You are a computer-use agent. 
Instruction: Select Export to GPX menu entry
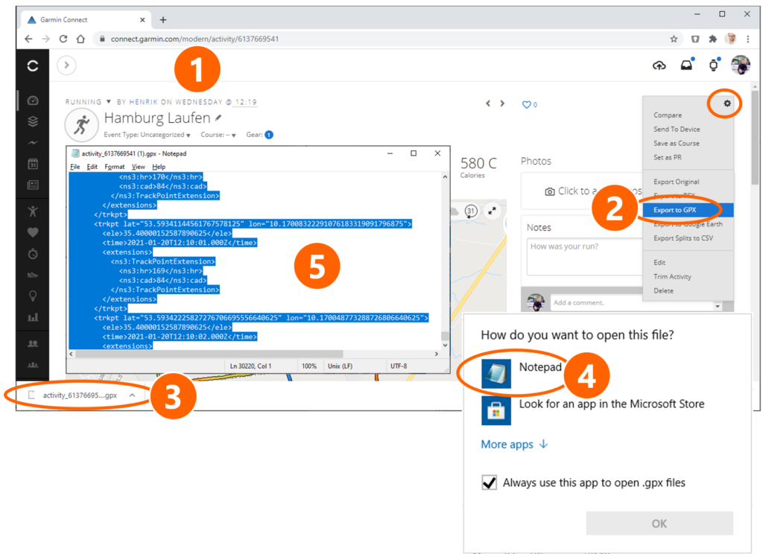point(688,210)
